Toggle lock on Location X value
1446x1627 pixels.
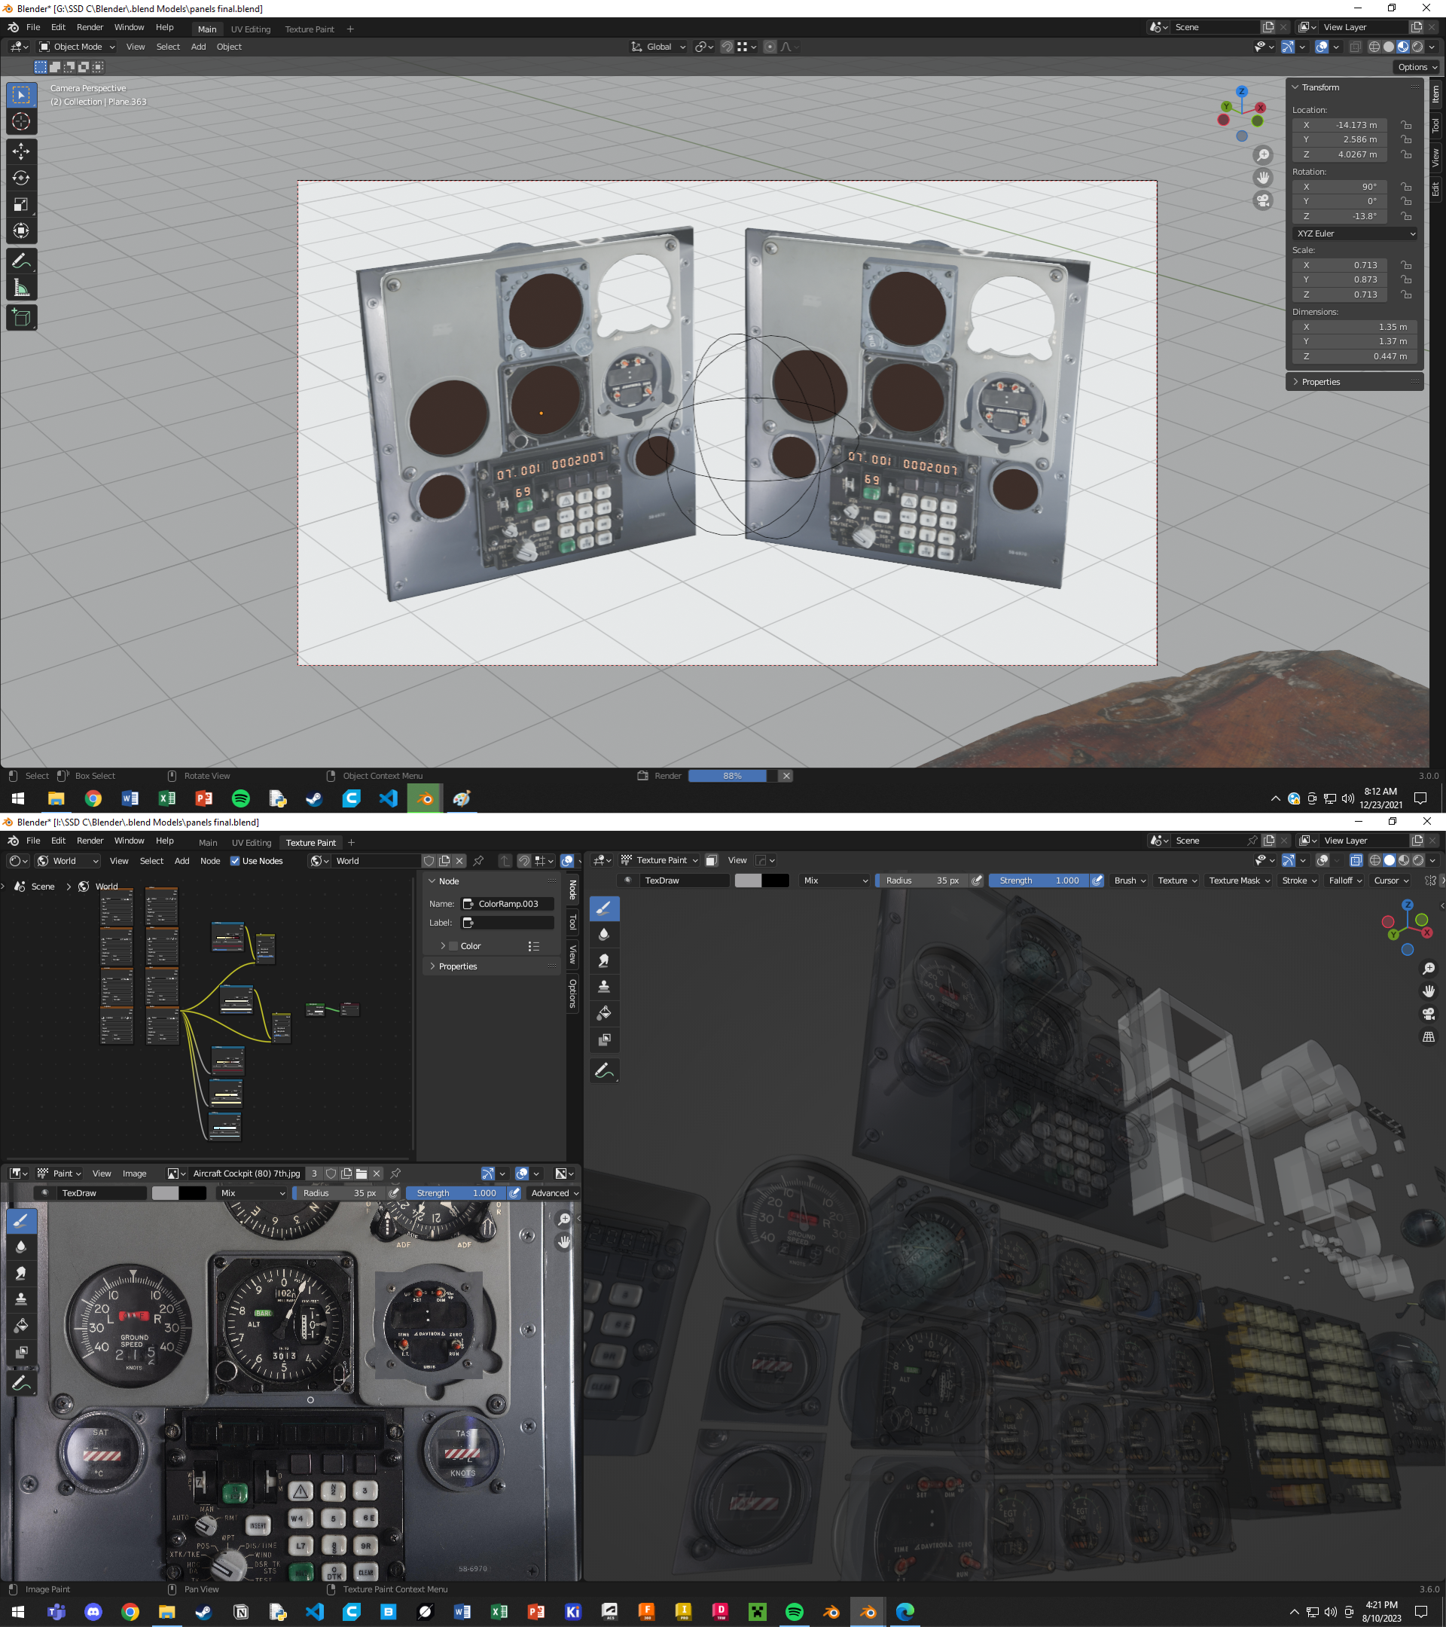[1406, 125]
